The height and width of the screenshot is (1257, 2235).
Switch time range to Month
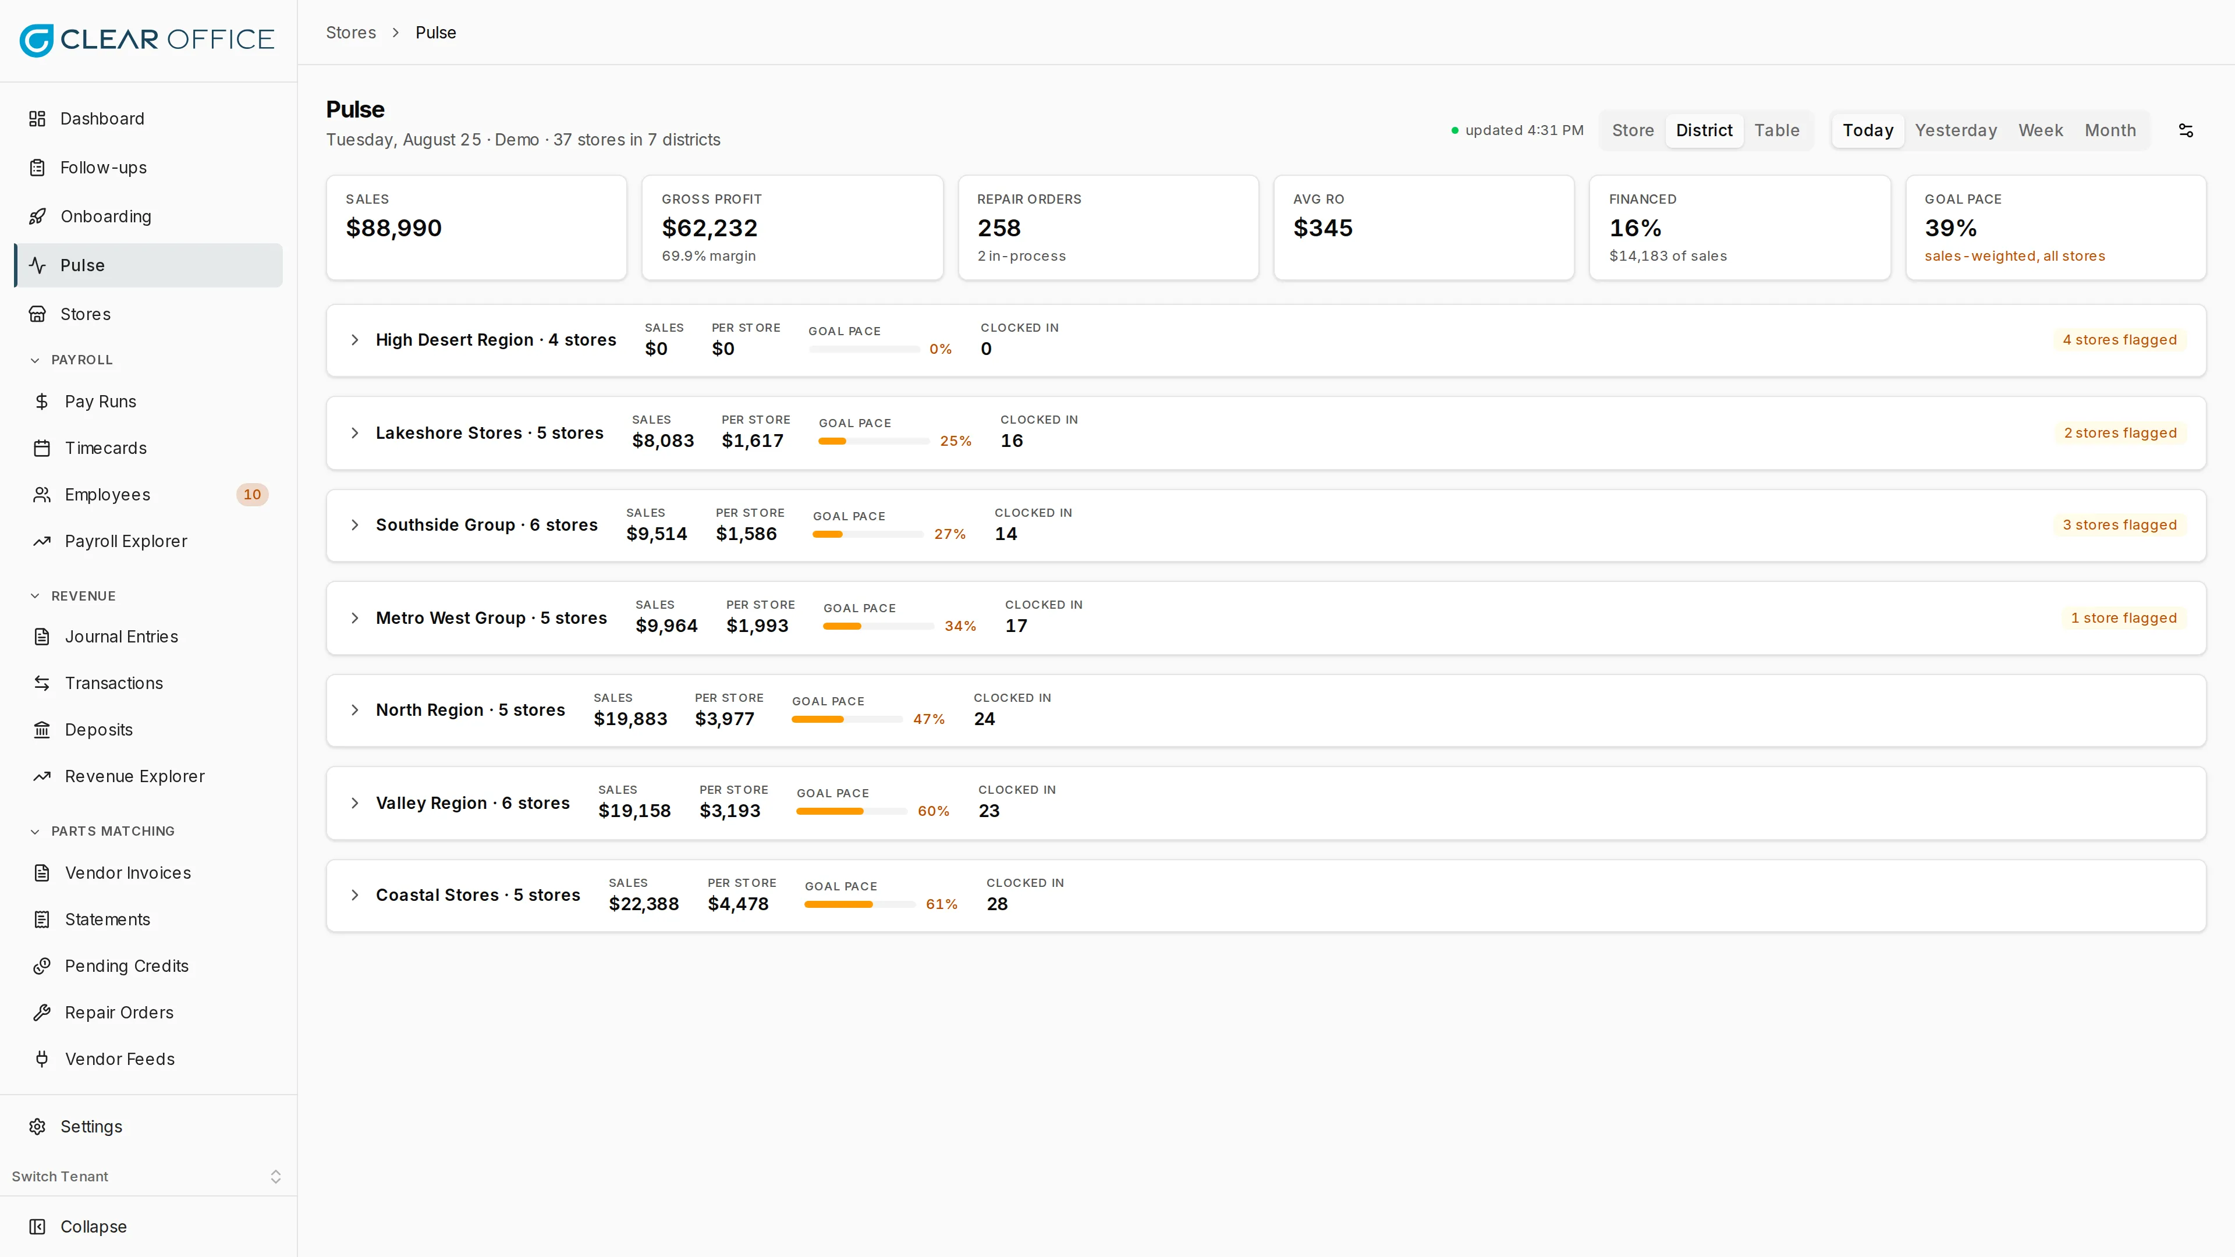pyautogui.click(x=2110, y=130)
